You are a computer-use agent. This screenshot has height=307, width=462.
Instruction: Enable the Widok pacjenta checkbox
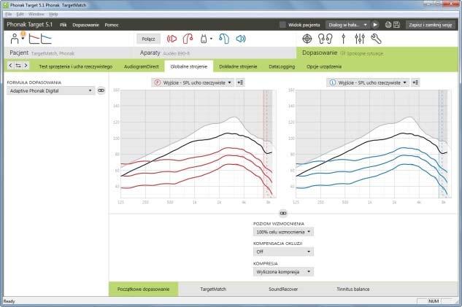pyautogui.click(x=282, y=25)
